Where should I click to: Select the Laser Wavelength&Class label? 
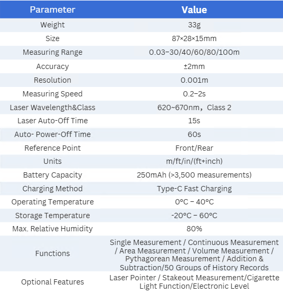[x=52, y=107]
